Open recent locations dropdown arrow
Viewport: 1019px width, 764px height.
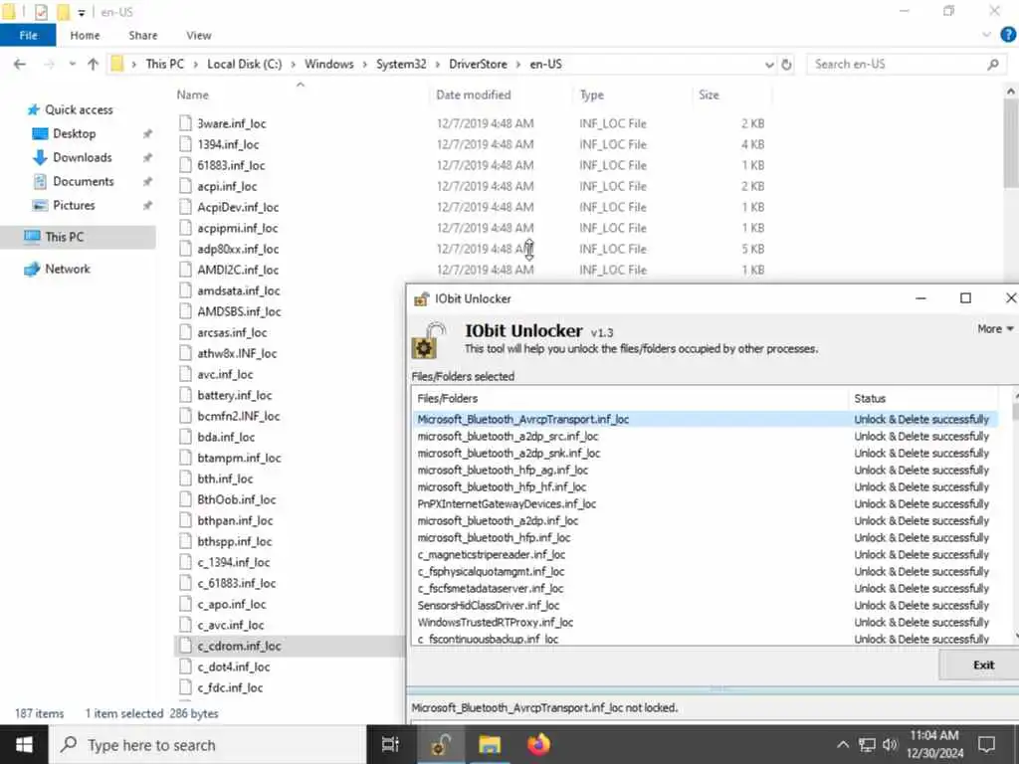click(72, 64)
